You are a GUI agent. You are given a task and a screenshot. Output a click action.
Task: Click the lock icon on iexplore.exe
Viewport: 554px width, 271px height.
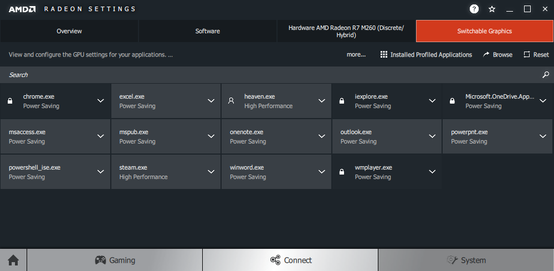point(341,101)
